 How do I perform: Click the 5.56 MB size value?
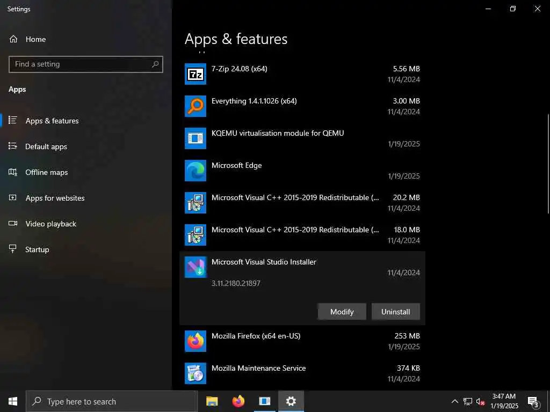click(x=406, y=69)
